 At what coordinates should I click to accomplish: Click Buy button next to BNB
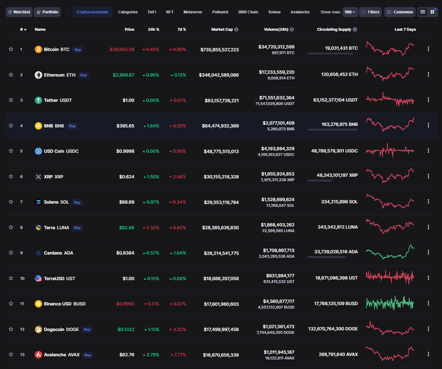pyautogui.click(x=72, y=126)
